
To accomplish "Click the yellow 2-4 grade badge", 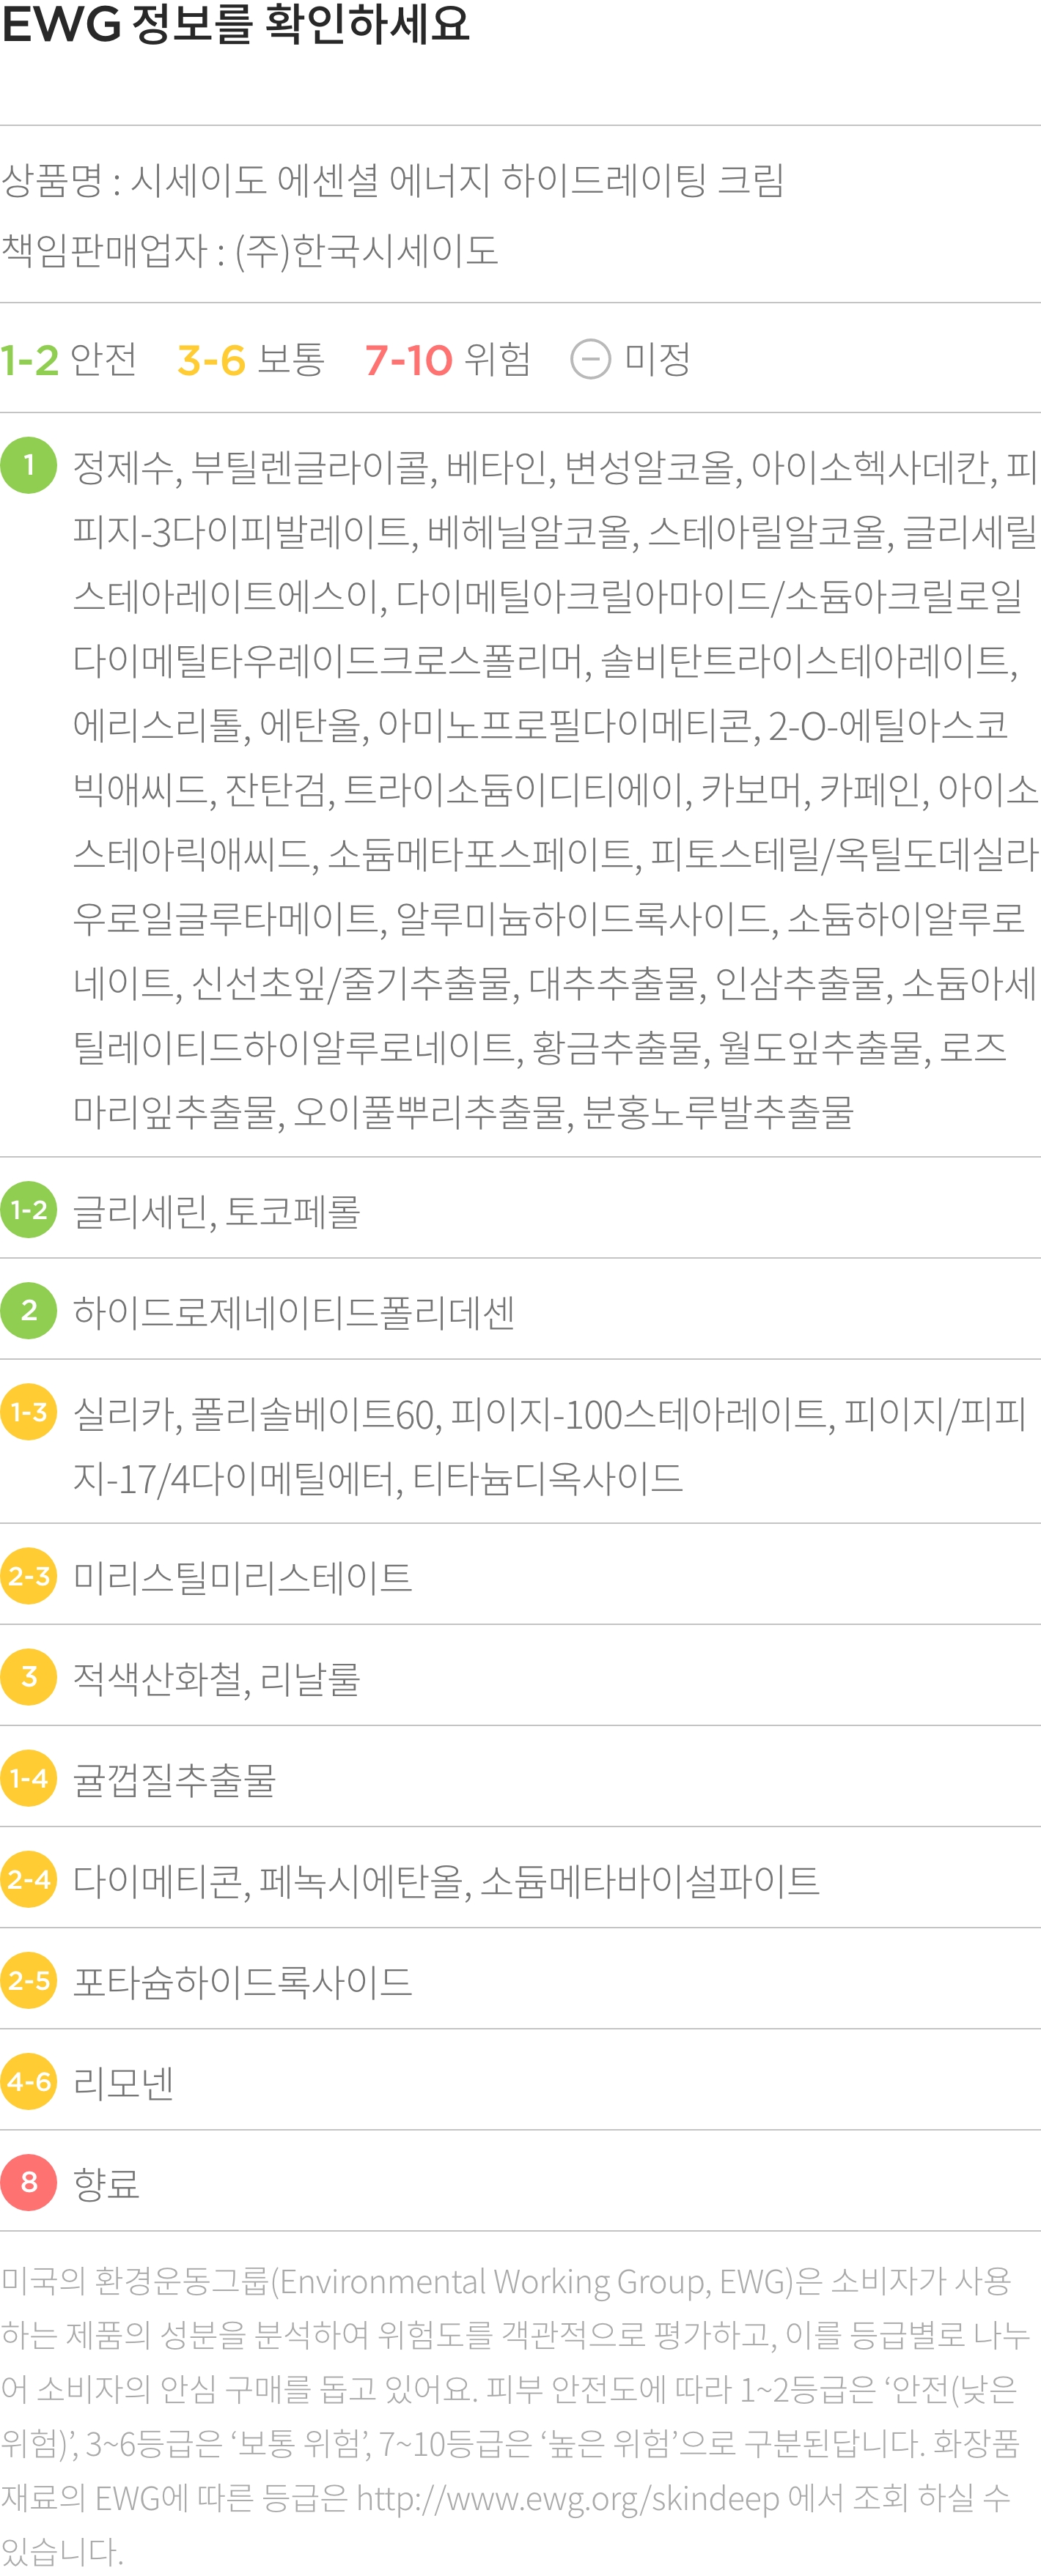I will point(28,1879).
